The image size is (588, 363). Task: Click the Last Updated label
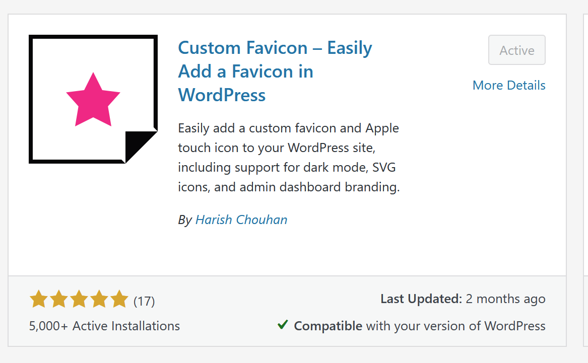(x=421, y=299)
